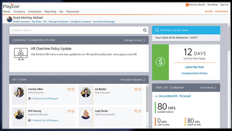Click View My Success Team button
The width and height of the screenshot is (232, 131).
pyautogui.click(x=186, y=30)
